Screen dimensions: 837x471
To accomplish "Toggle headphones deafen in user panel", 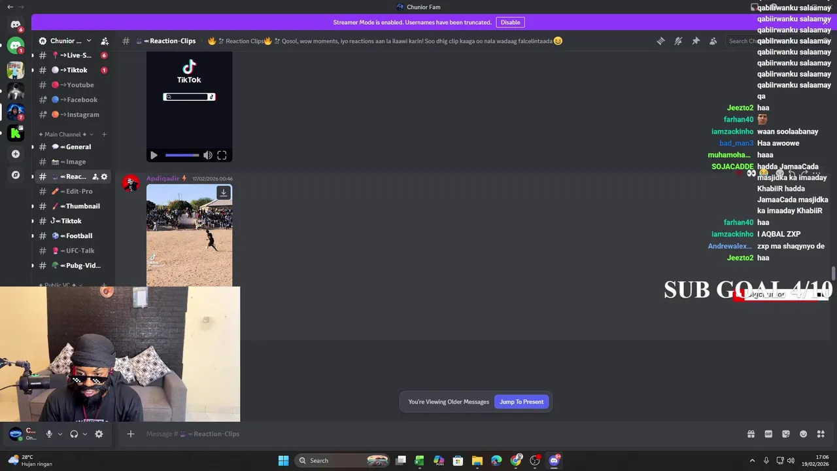I will tap(74, 434).
